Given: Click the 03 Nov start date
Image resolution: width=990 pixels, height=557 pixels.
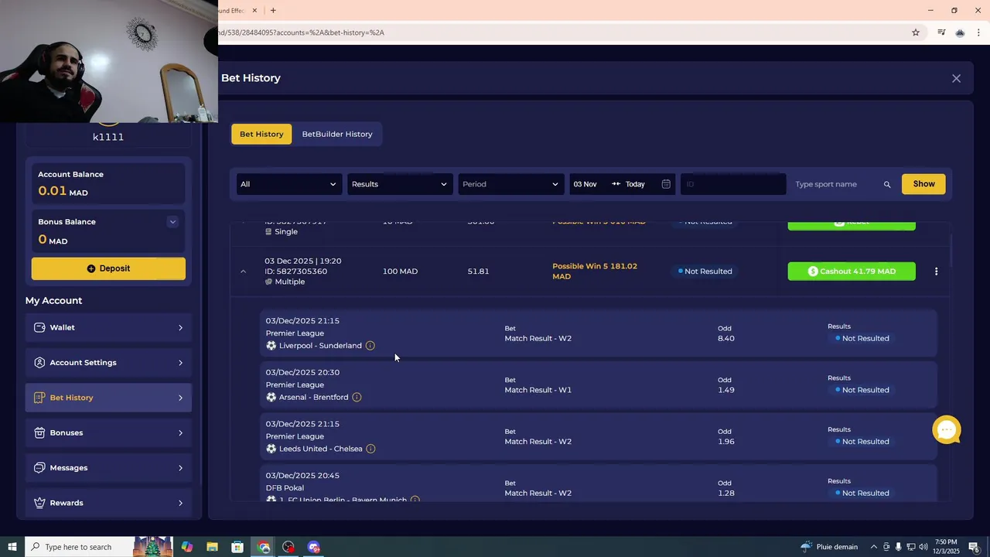Looking at the screenshot, I should point(585,184).
